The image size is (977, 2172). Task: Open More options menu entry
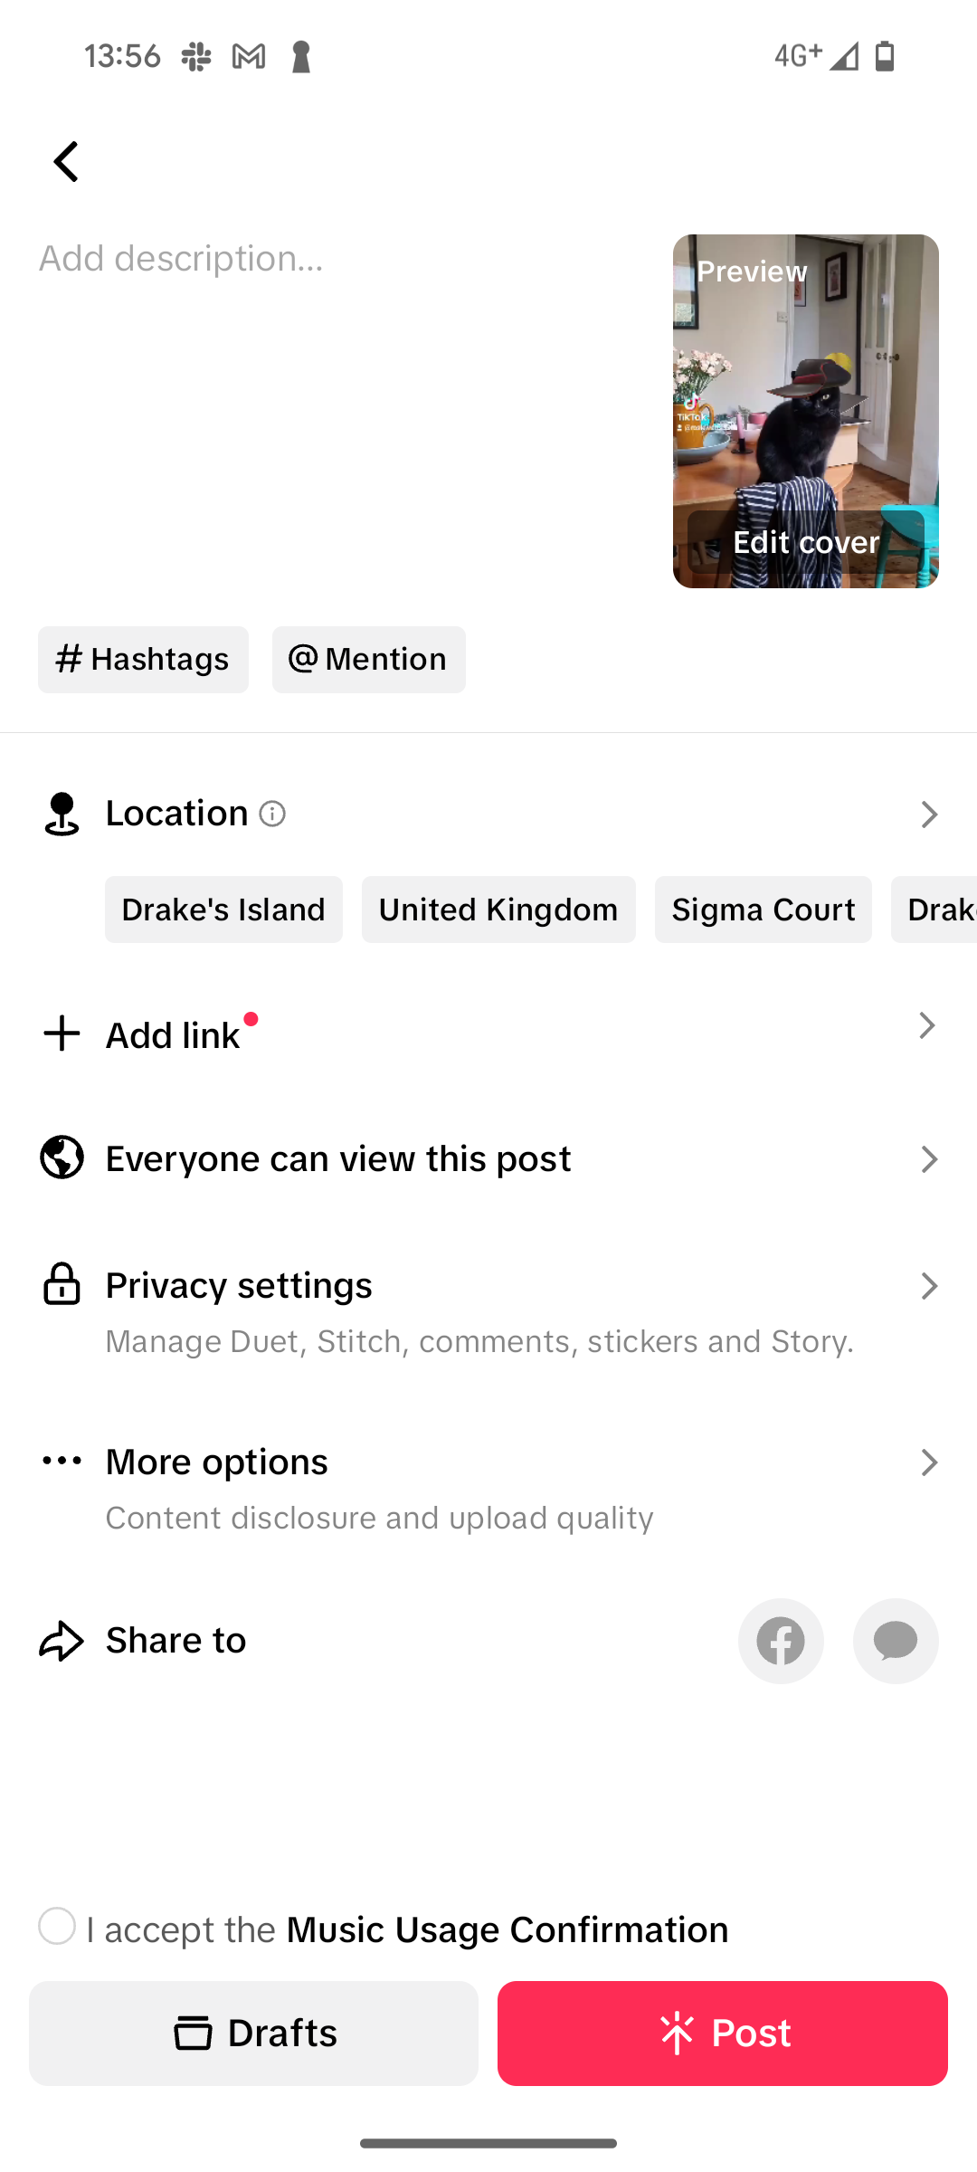coord(217,1462)
